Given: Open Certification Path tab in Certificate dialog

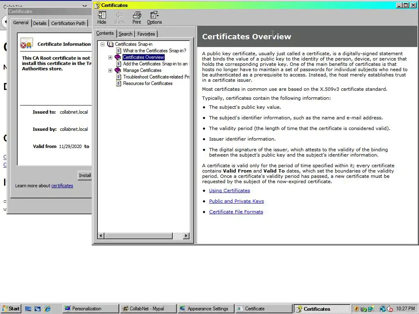Looking at the screenshot, I should coord(68,23).
